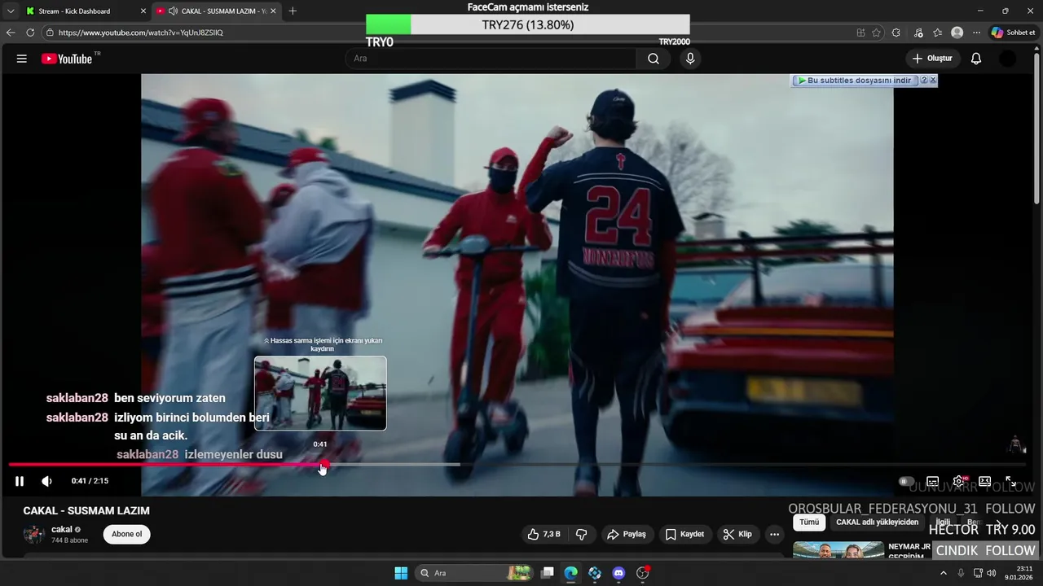This screenshot has width=1043, height=586.
Task: Open the browser extensions puzzle icon
Action: pos(896,33)
